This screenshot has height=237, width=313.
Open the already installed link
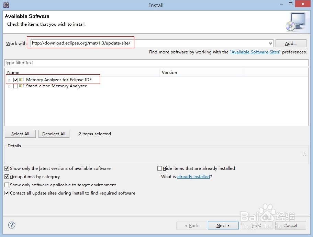(194, 176)
